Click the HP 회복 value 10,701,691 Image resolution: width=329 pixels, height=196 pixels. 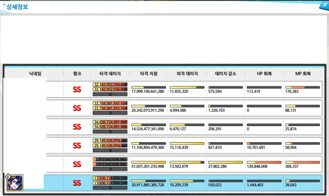(x=256, y=148)
